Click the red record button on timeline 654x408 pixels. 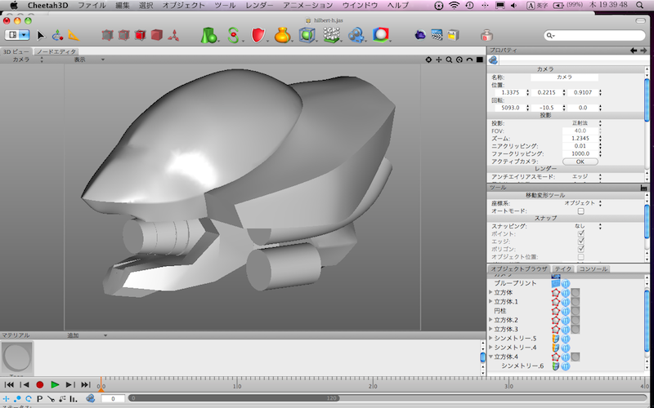coord(39,384)
